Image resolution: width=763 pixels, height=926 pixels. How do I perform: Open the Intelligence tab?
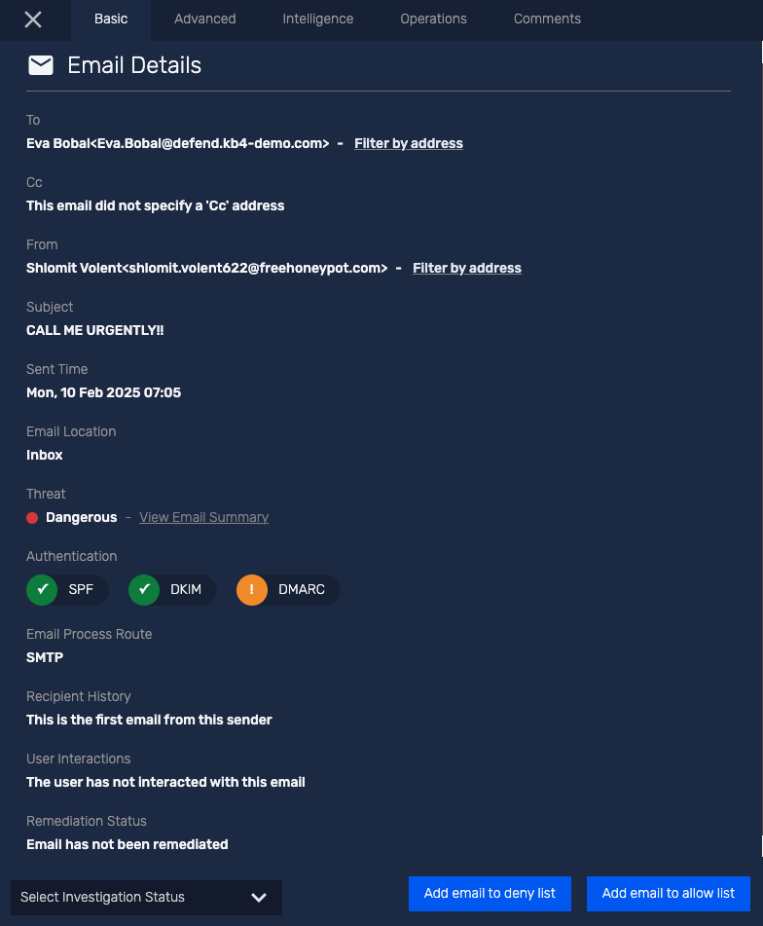coord(317,19)
